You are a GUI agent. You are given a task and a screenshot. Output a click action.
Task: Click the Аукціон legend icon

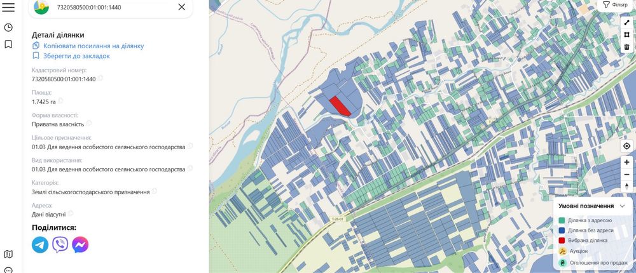[562, 251]
